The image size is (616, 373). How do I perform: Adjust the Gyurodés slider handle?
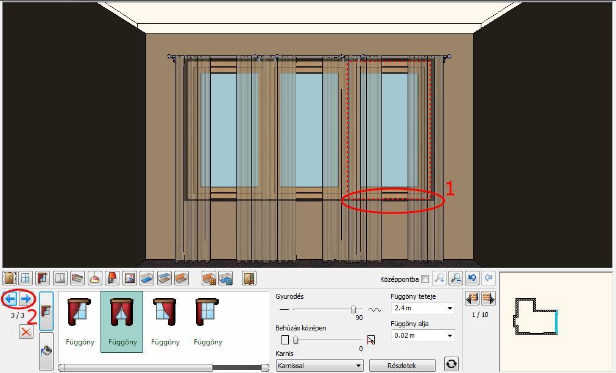pos(353,310)
